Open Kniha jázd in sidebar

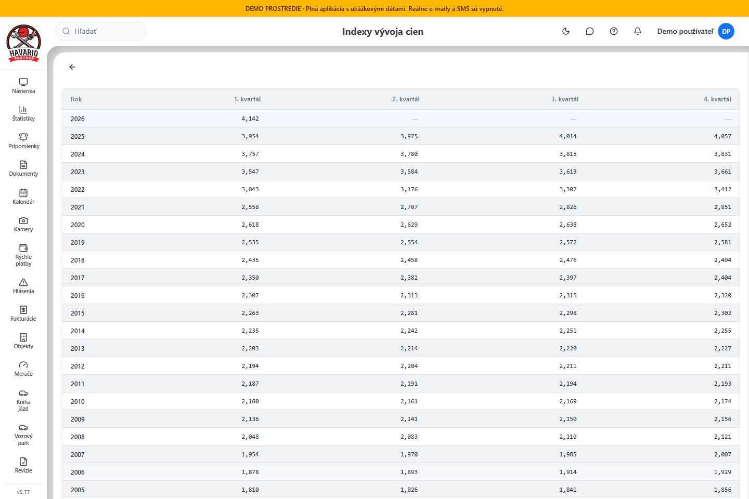tap(23, 400)
